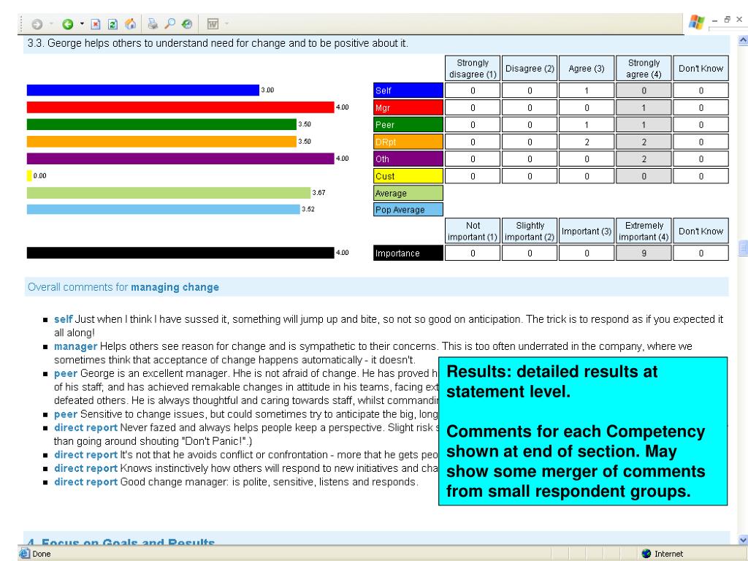The image size is (748, 561).
Task: Click 'direct report' label before 'Good change manager'
Action: point(85,482)
